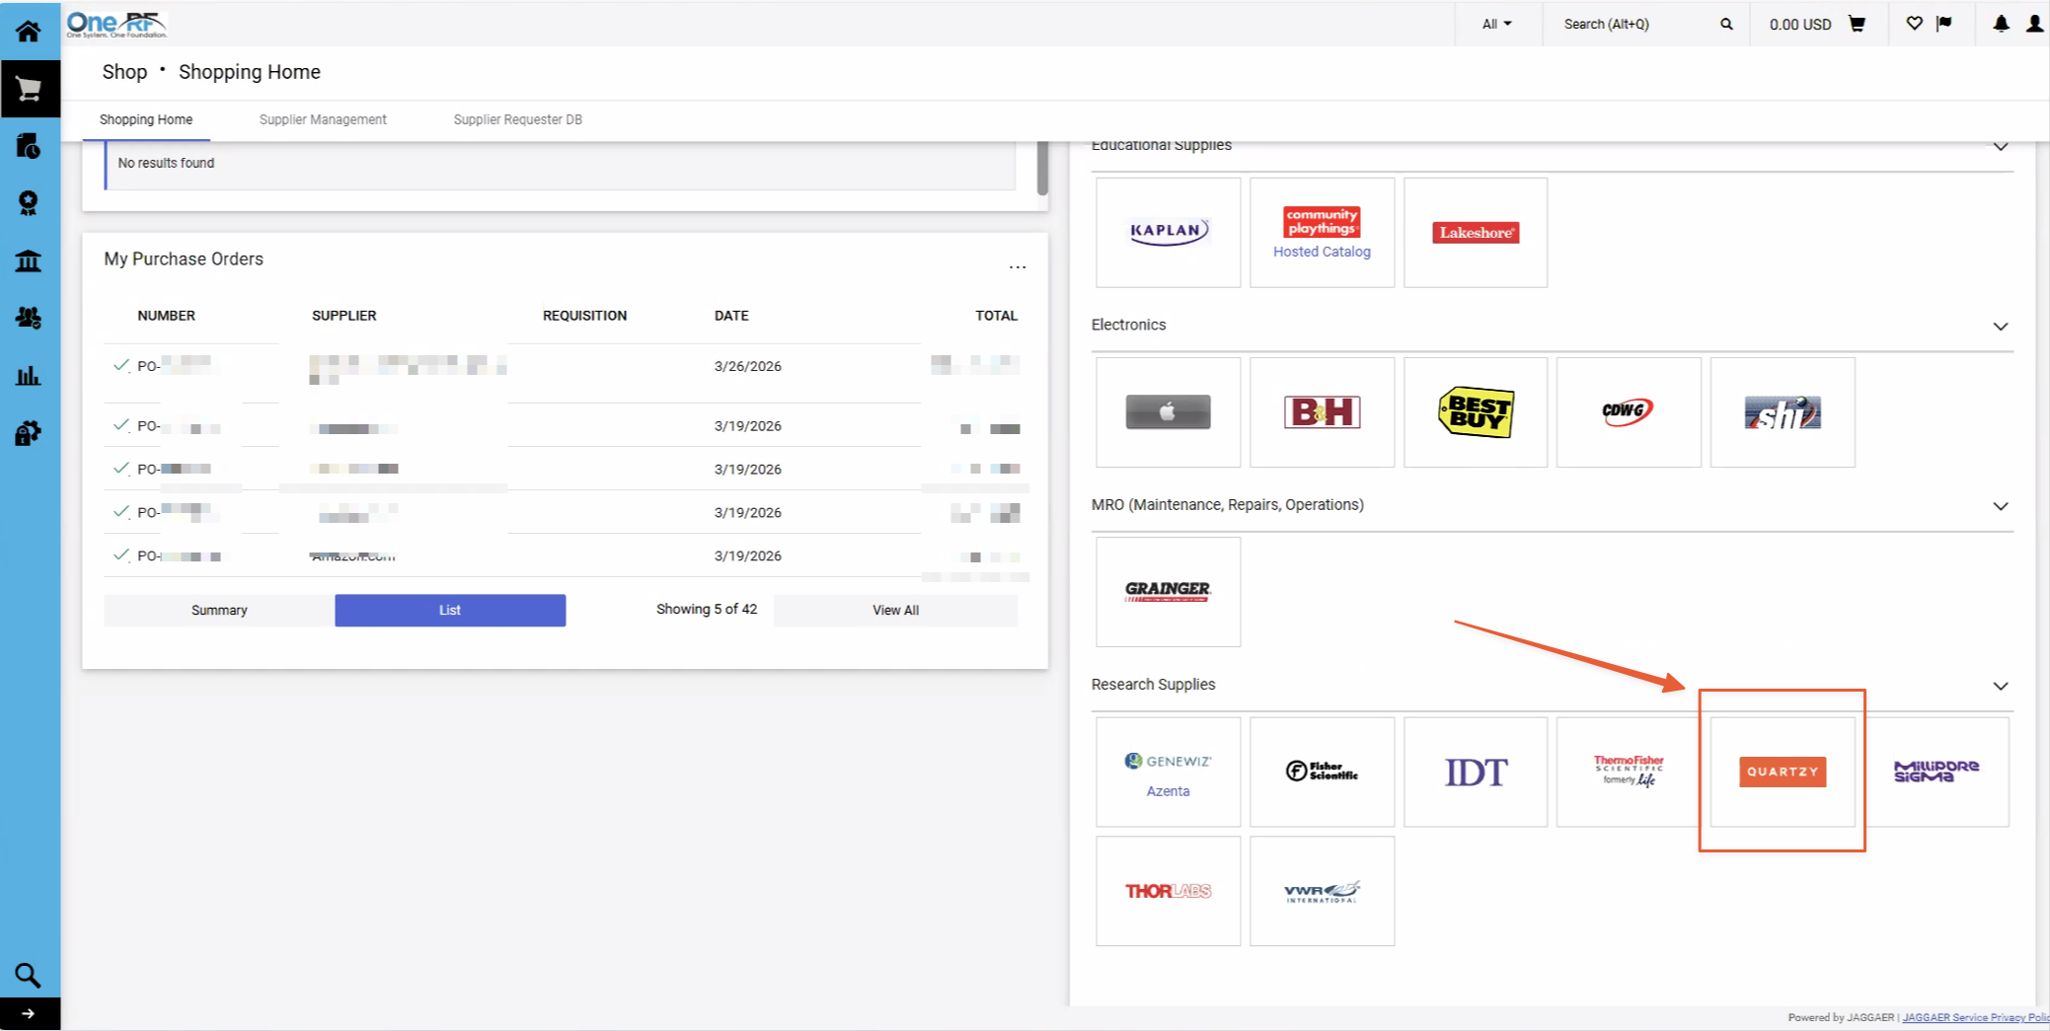Image resolution: width=2050 pixels, height=1031 pixels.
Task: Select the List view button
Action: tap(450, 610)
